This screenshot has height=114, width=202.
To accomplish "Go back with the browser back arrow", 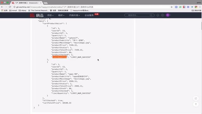I will tap(2, 7).
